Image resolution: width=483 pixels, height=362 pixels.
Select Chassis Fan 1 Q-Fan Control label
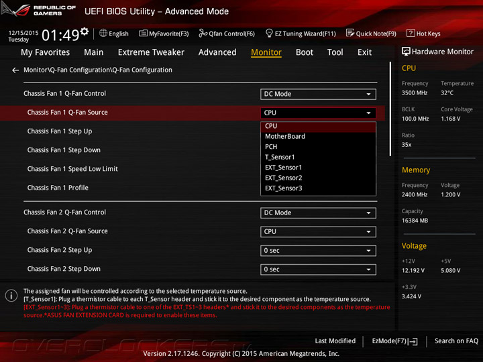[64, 94]
